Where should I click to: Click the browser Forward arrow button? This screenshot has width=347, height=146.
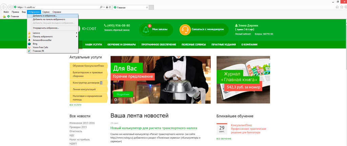[x=10, y=7]
